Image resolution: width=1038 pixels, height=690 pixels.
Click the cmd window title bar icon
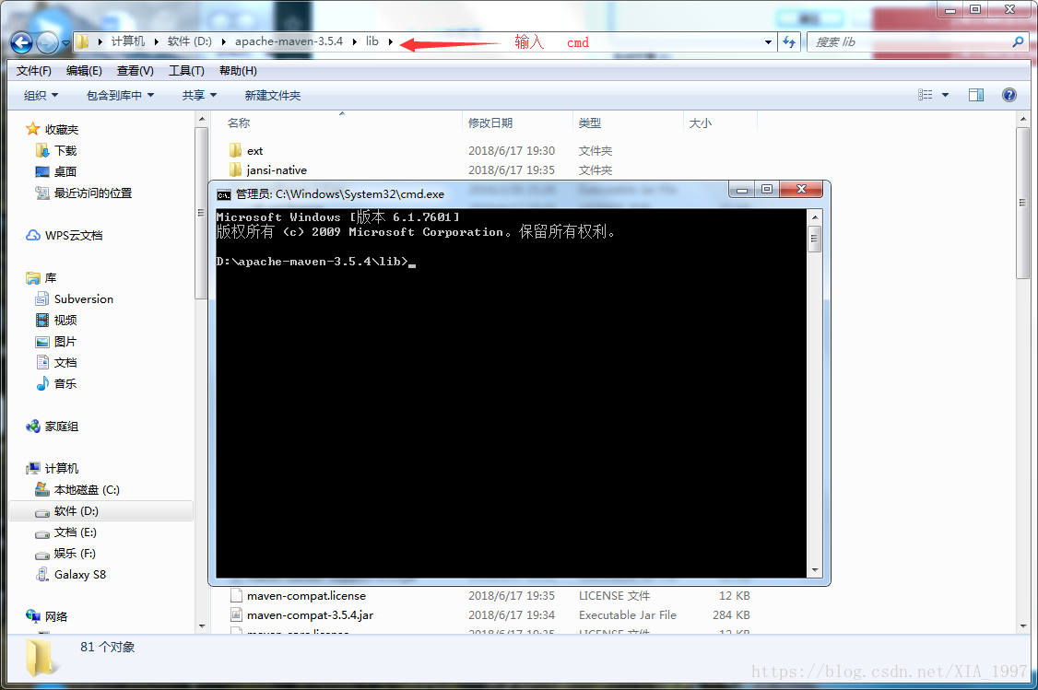click(x=224, y=194)
